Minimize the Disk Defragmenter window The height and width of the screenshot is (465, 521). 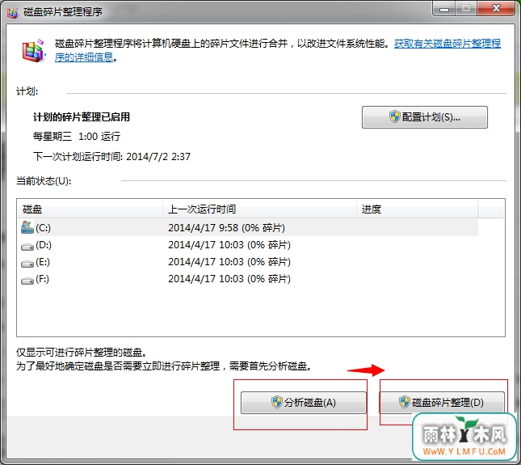click(x=444, y=9)
